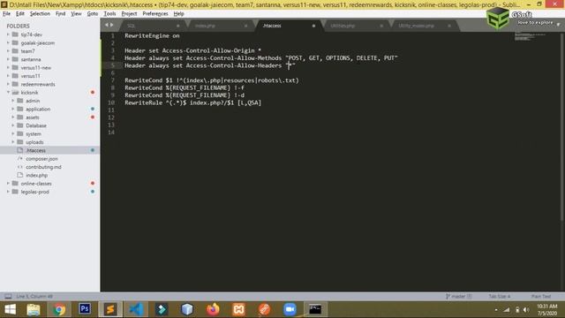Open XAMPP control panel from taskbar
The height and width of the screenshot is (318, 565).
click(238, 309)
